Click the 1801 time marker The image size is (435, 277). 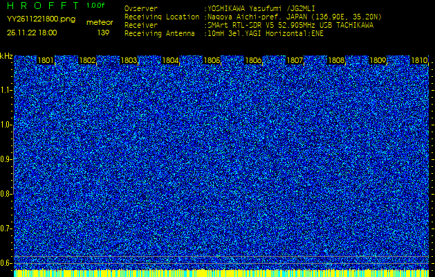pyautogui.click(x=46, y=60)
